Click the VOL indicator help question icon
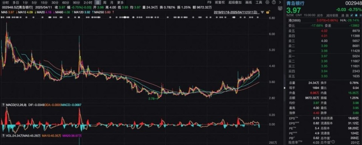Image resolution: width=362 pixels, height=145 pixels. 3,136
